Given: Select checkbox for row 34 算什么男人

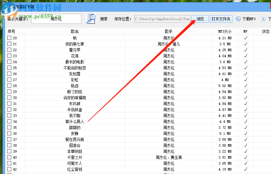Looking at the screenshot, I should tap(9, 122).
